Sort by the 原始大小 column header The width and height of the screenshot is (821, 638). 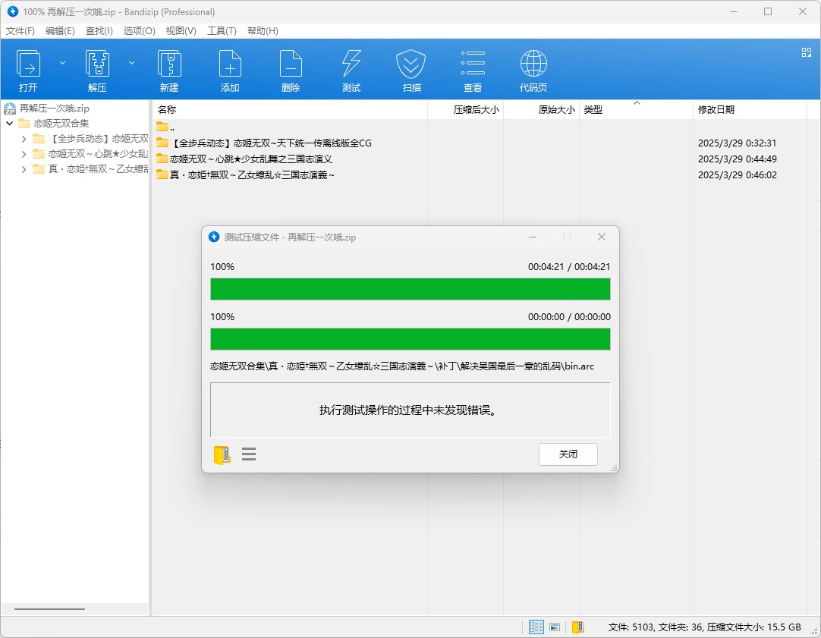coord(542,109)
